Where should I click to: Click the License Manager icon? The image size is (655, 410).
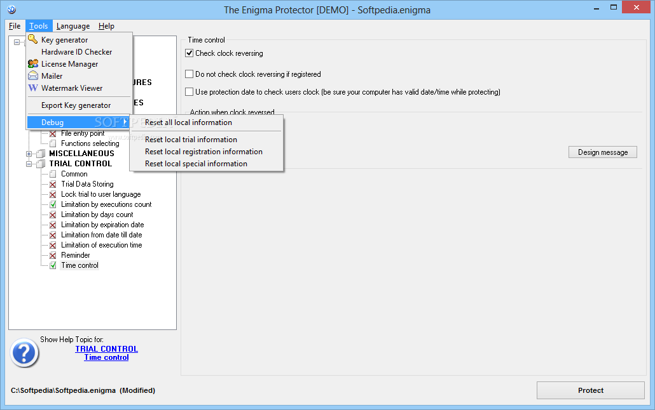coord(33,64)
